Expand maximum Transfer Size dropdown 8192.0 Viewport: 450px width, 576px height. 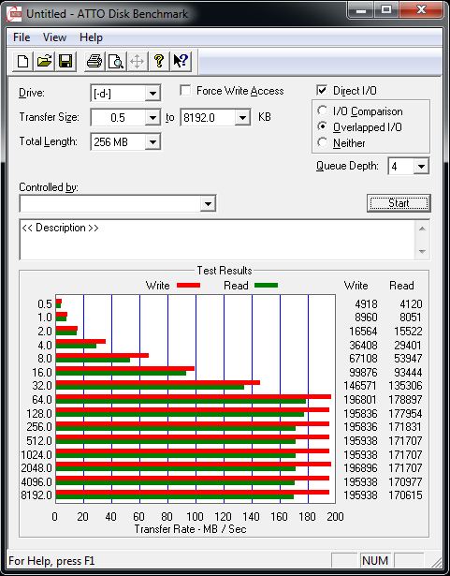242,118
